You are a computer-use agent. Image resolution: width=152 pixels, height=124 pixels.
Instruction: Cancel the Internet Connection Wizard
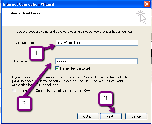136,116
